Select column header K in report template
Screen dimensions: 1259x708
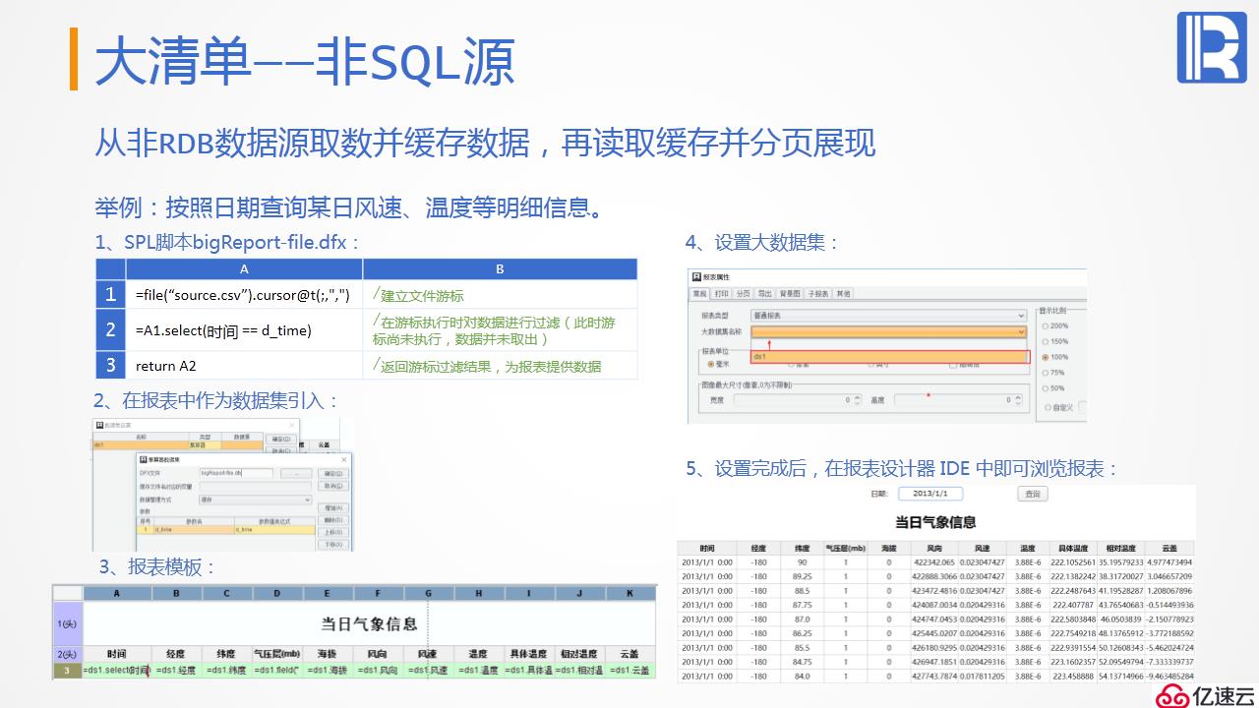(x=629, y=594)
